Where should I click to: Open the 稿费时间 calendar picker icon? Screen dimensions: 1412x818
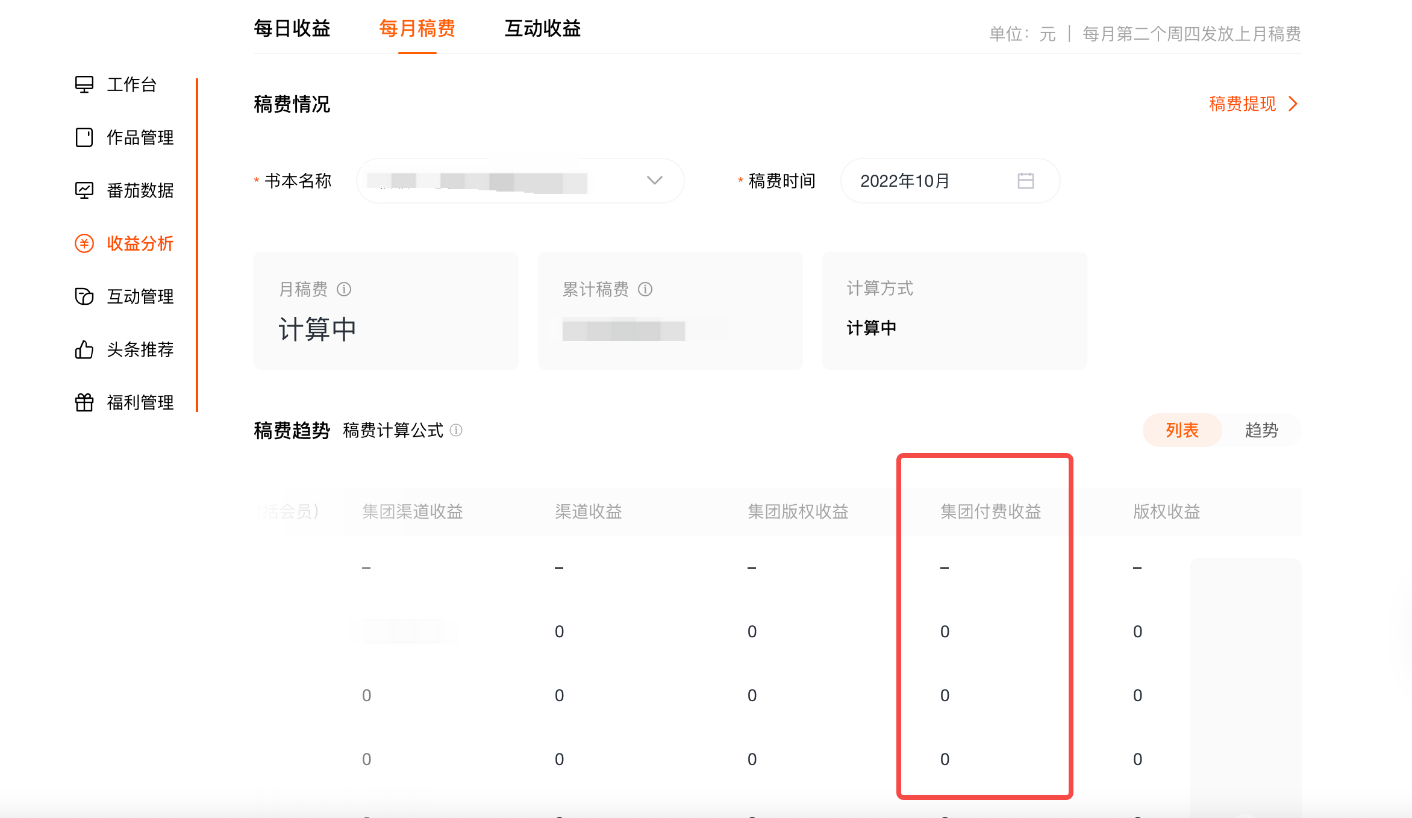pyautogui.click(x=1026, y=181)
